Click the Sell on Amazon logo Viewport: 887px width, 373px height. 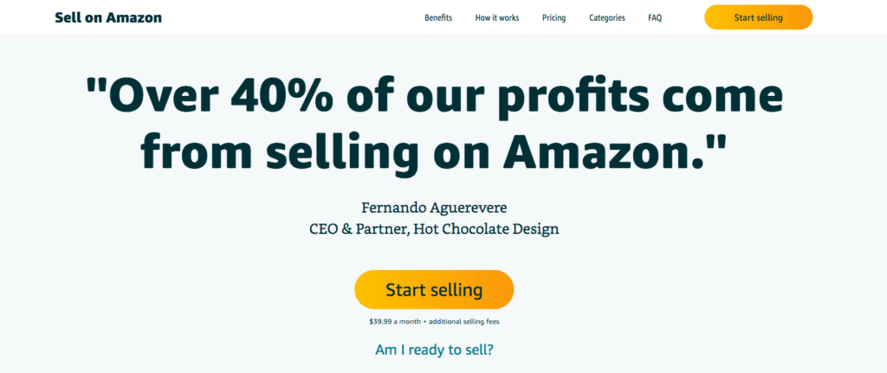[108, 17]
